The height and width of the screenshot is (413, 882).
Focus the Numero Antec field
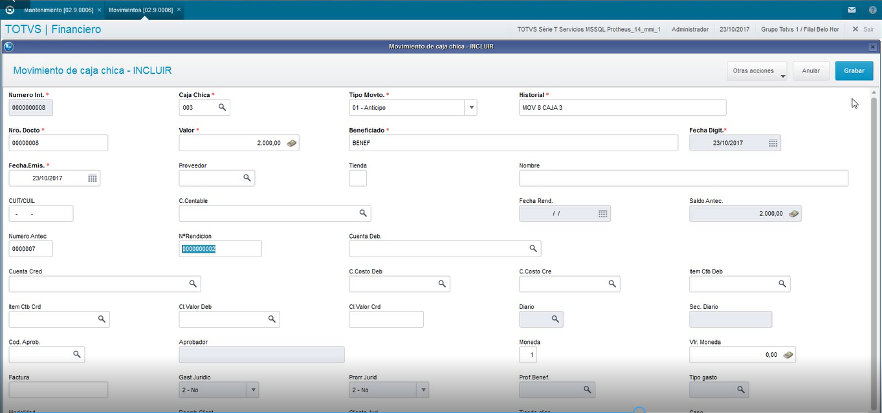coord(31,249)
